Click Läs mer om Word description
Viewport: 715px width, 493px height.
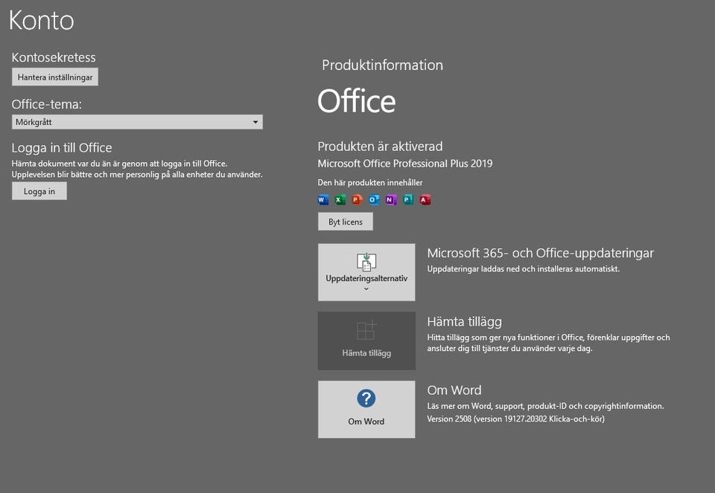545,406
